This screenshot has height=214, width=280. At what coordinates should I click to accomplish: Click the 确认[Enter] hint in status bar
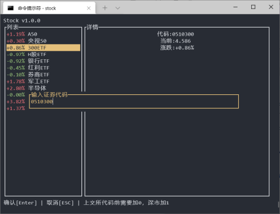pyautogui.click(x=20, y=203)
